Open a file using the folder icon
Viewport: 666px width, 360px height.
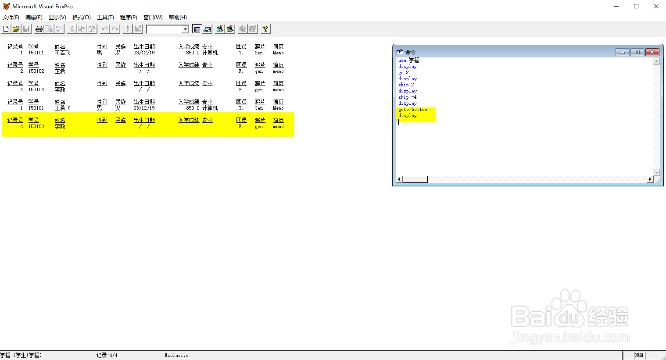[x=16, y=29]
